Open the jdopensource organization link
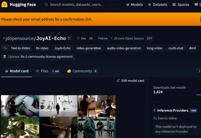The image size is (201, 138). tap(19, 38)
